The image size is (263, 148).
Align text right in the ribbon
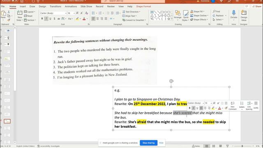pos(102,18)
